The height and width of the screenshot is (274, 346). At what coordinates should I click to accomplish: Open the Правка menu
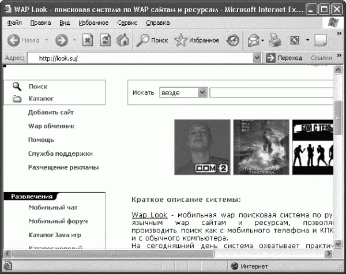40,22
